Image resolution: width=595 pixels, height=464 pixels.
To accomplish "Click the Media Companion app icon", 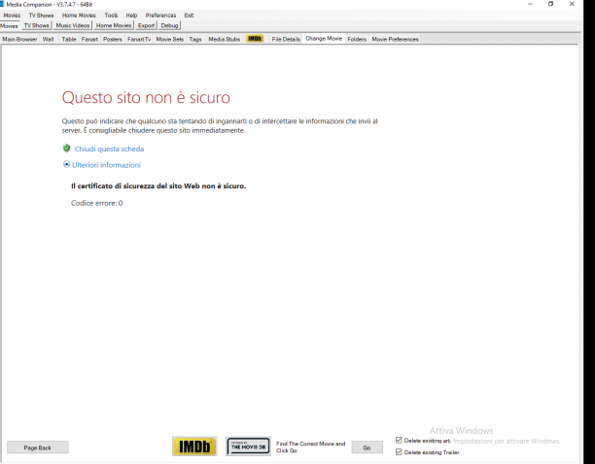I will coord(2,4).
